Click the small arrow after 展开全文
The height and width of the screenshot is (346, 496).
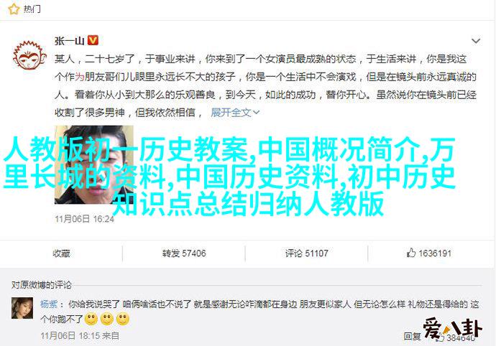256,112
